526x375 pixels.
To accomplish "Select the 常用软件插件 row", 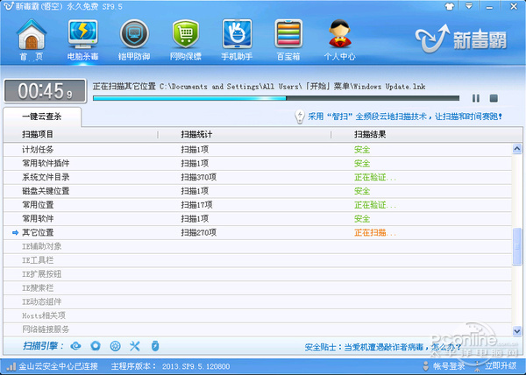I will pyautogui.click(x=257, y=163).
